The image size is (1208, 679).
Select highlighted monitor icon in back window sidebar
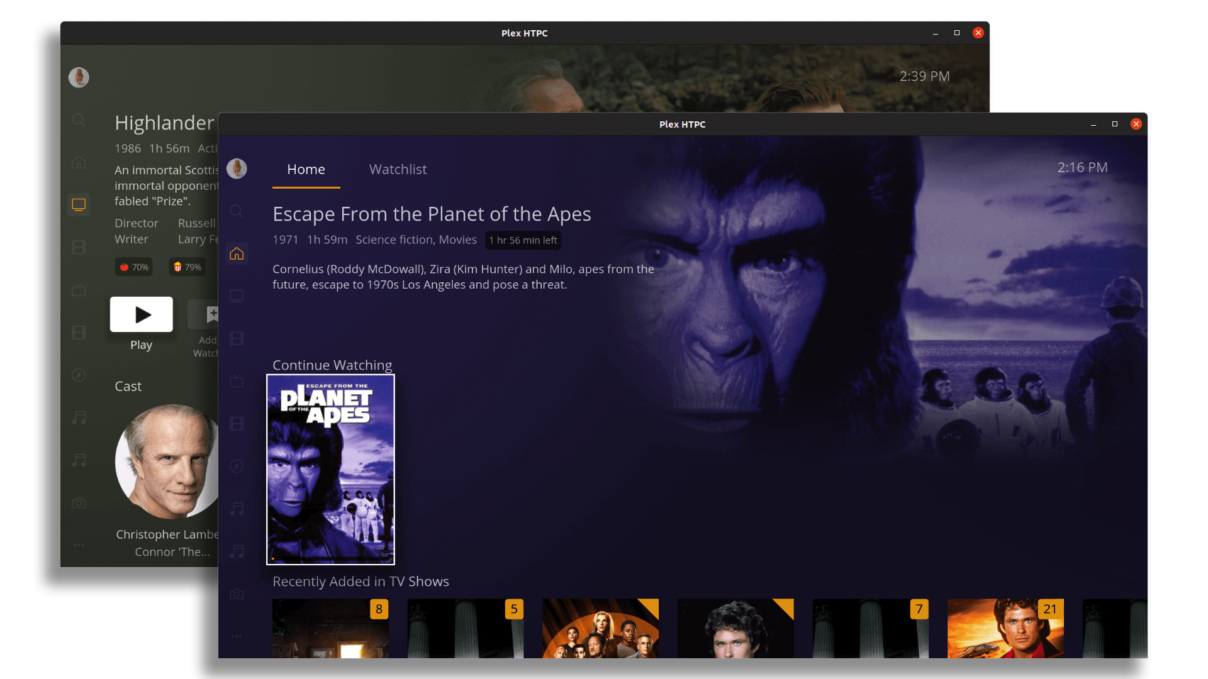click(79, 205)
